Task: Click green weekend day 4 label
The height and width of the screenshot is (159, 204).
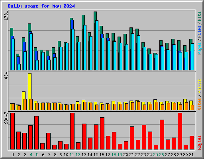Action: point(31,155)
